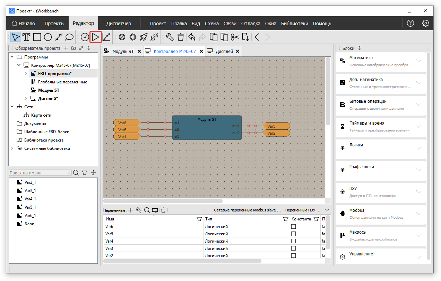Click the trash Delete icon in toolbar
The image size is (441, 281).
[181, 37]
